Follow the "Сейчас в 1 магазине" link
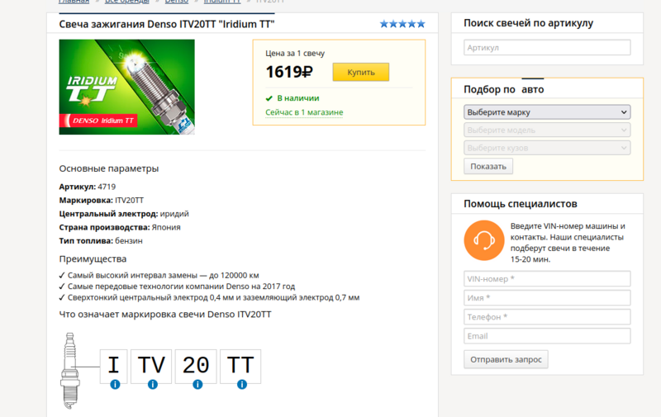This screenshot has width=661, height=417. pyautogui.click(x=304, y=112)
